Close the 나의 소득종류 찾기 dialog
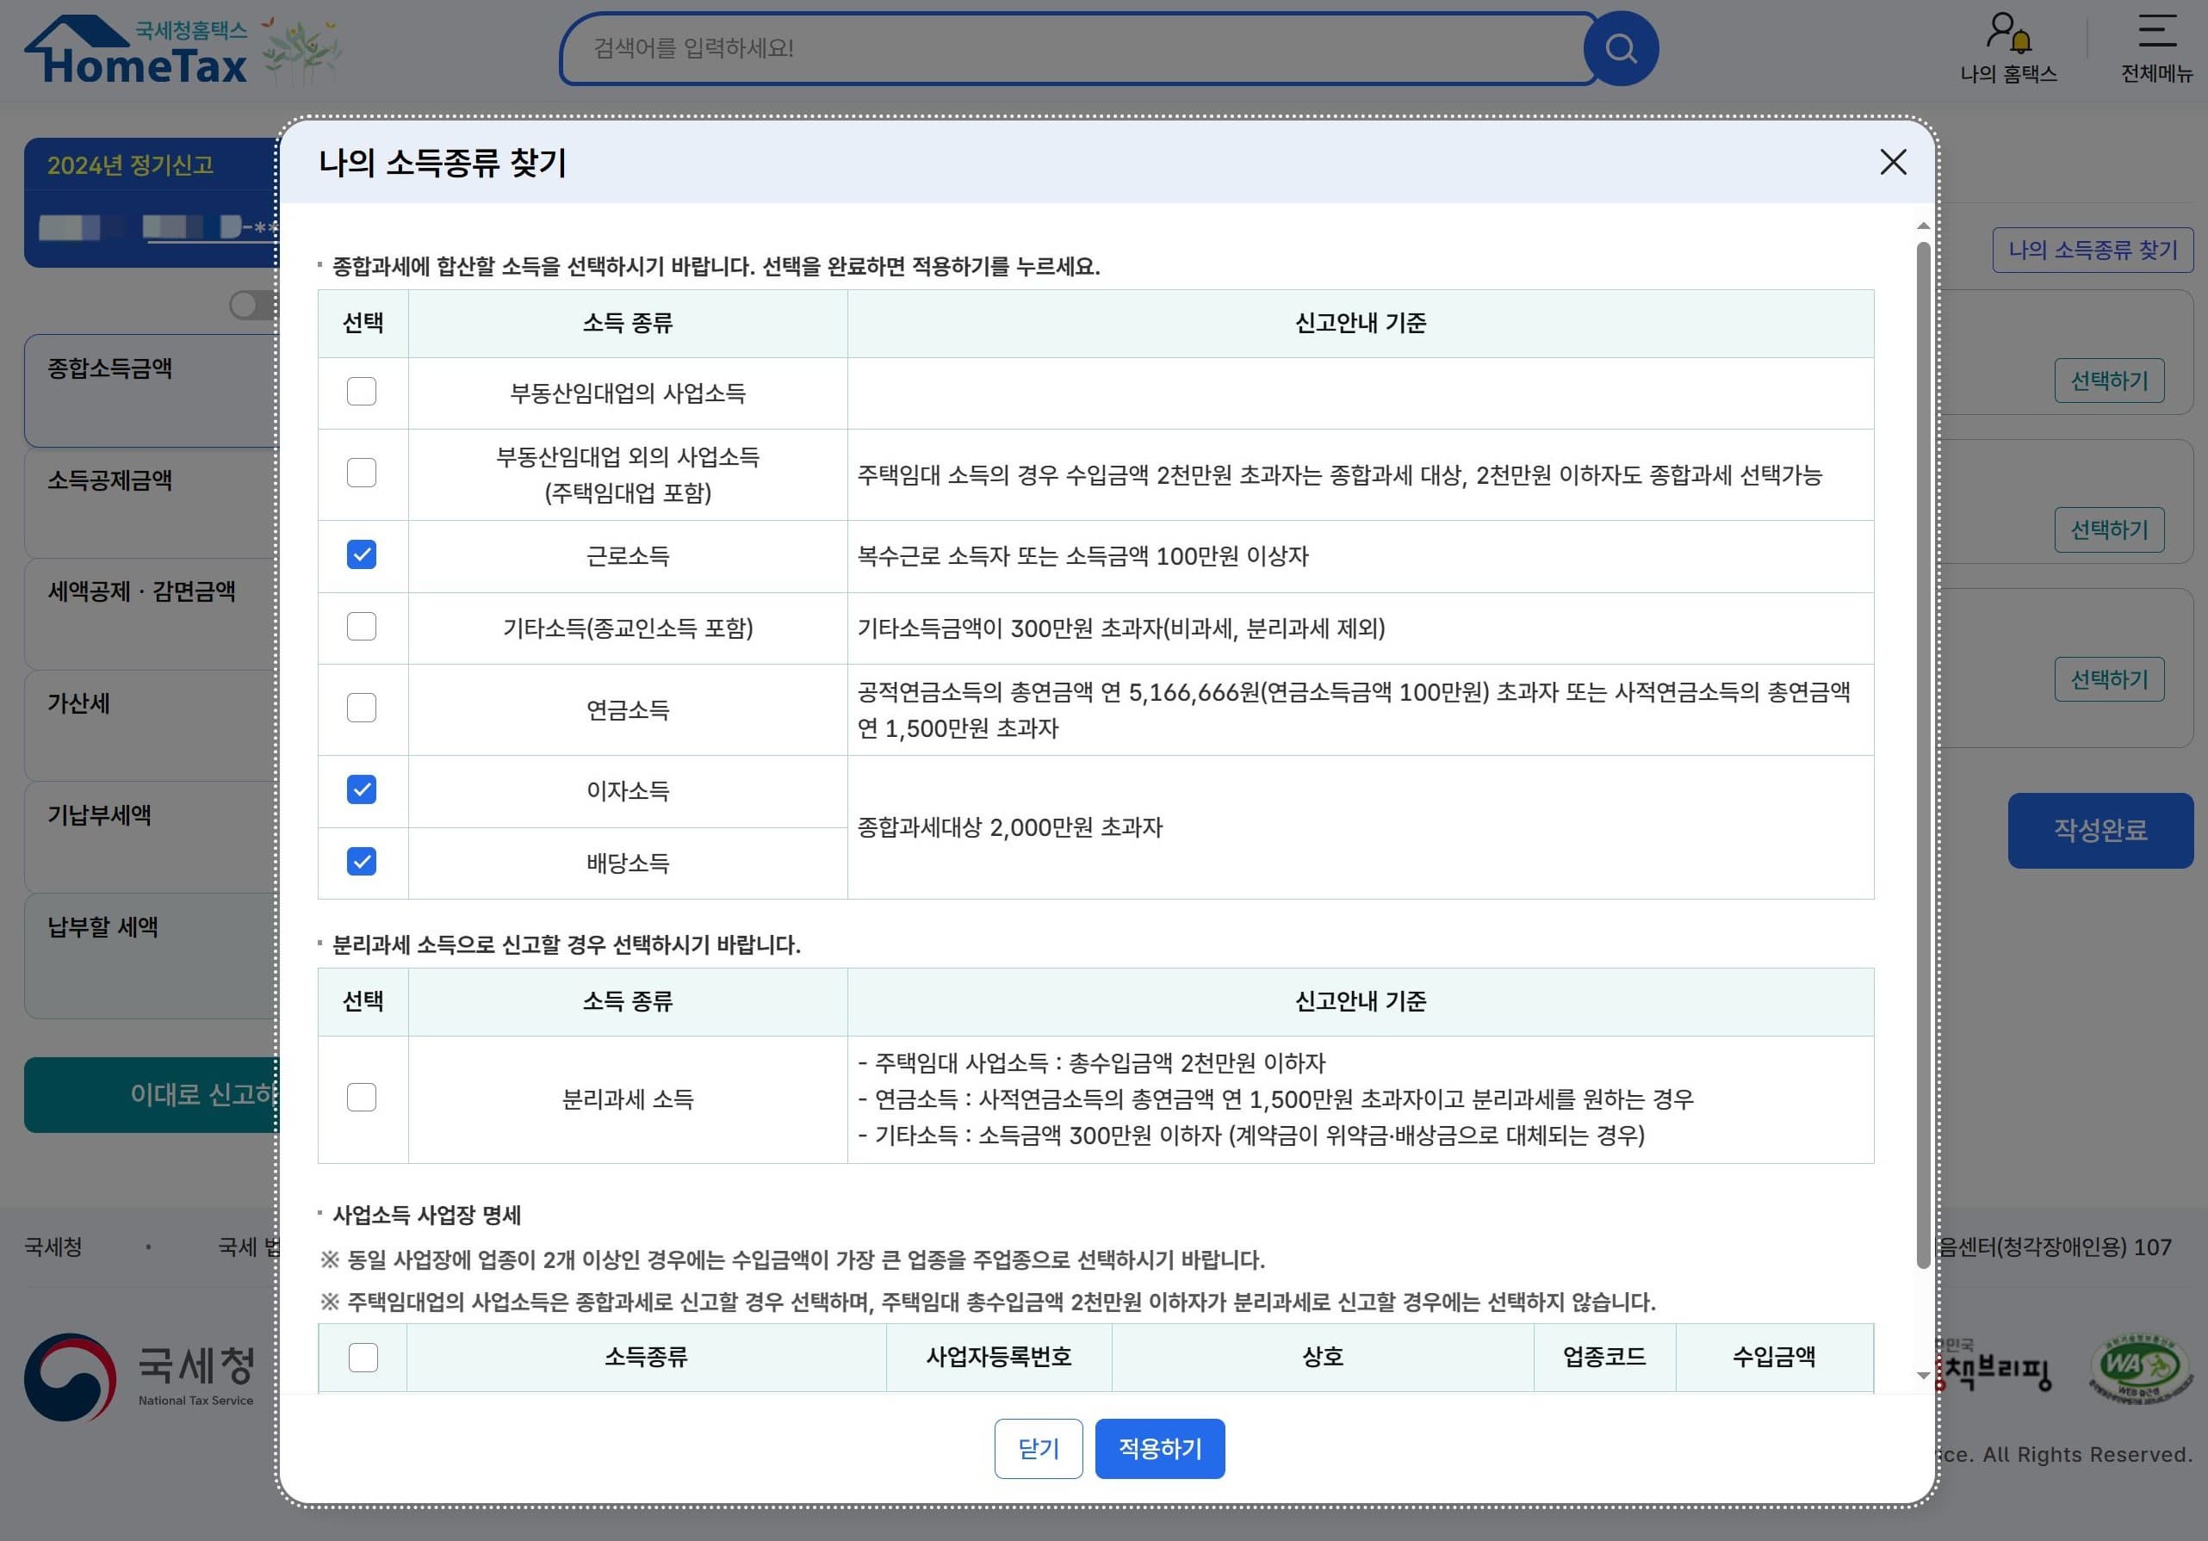The width and height of the screenshot is (2208, 1541). pyautogui.click(x=1893, y=163)
